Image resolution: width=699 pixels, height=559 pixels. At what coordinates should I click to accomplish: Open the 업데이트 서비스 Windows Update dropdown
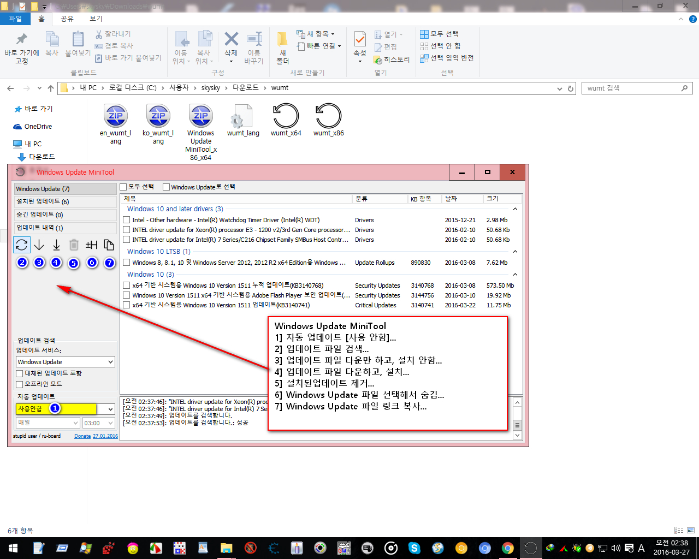point(65,362)
